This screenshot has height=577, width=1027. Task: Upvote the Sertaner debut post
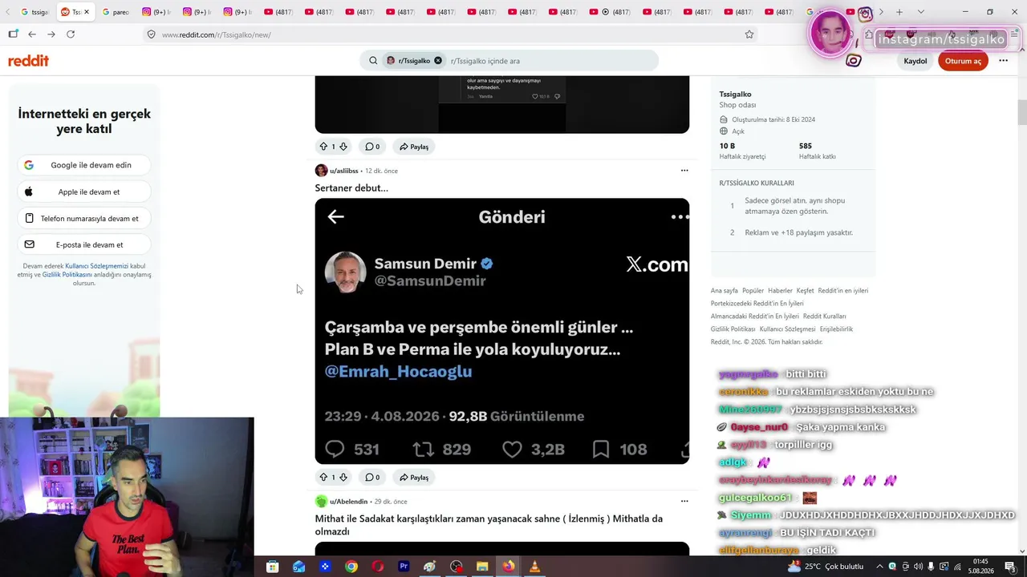323,478
